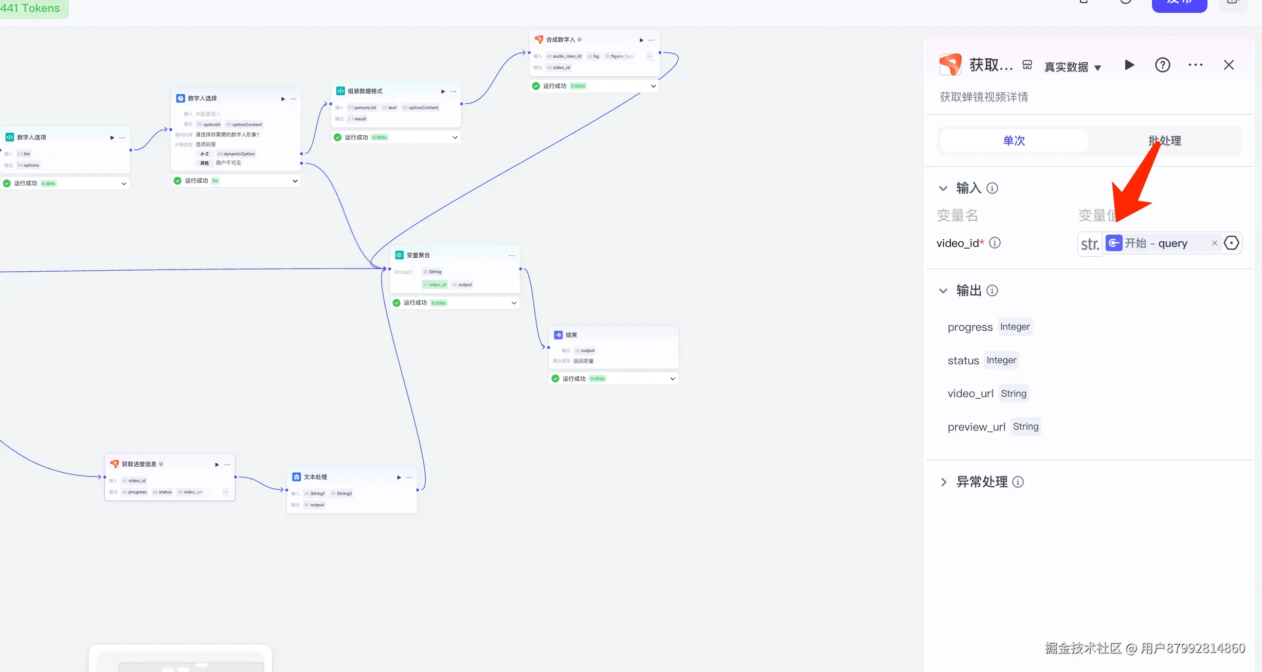Screen dimensions: 1262x672
Task: Collapse the 输出 section
Action: pos(943,291)
